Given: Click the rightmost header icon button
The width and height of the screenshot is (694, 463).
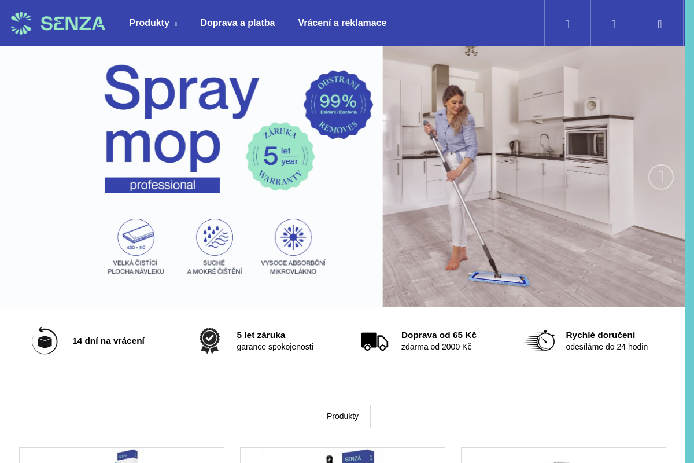Looking at the screenshot, I should click(660, 24).
